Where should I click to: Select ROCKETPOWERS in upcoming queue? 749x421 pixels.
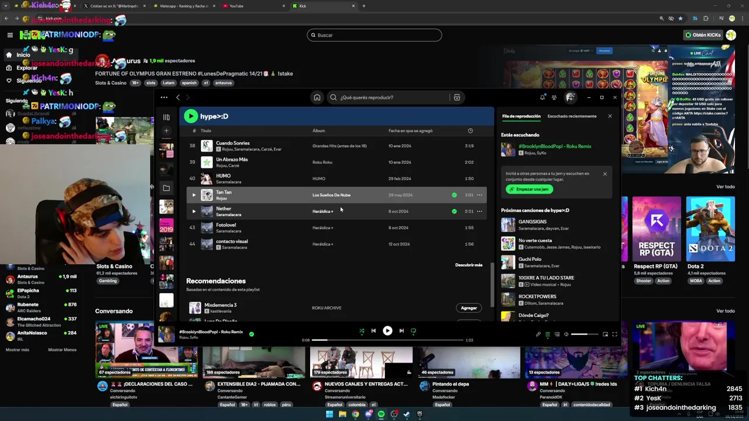[556, 299]
